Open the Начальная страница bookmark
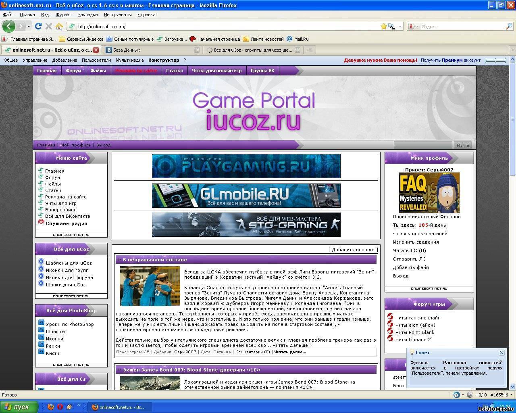Image resolution: width=516 pixels, height=413 pixels. [215, 39]
